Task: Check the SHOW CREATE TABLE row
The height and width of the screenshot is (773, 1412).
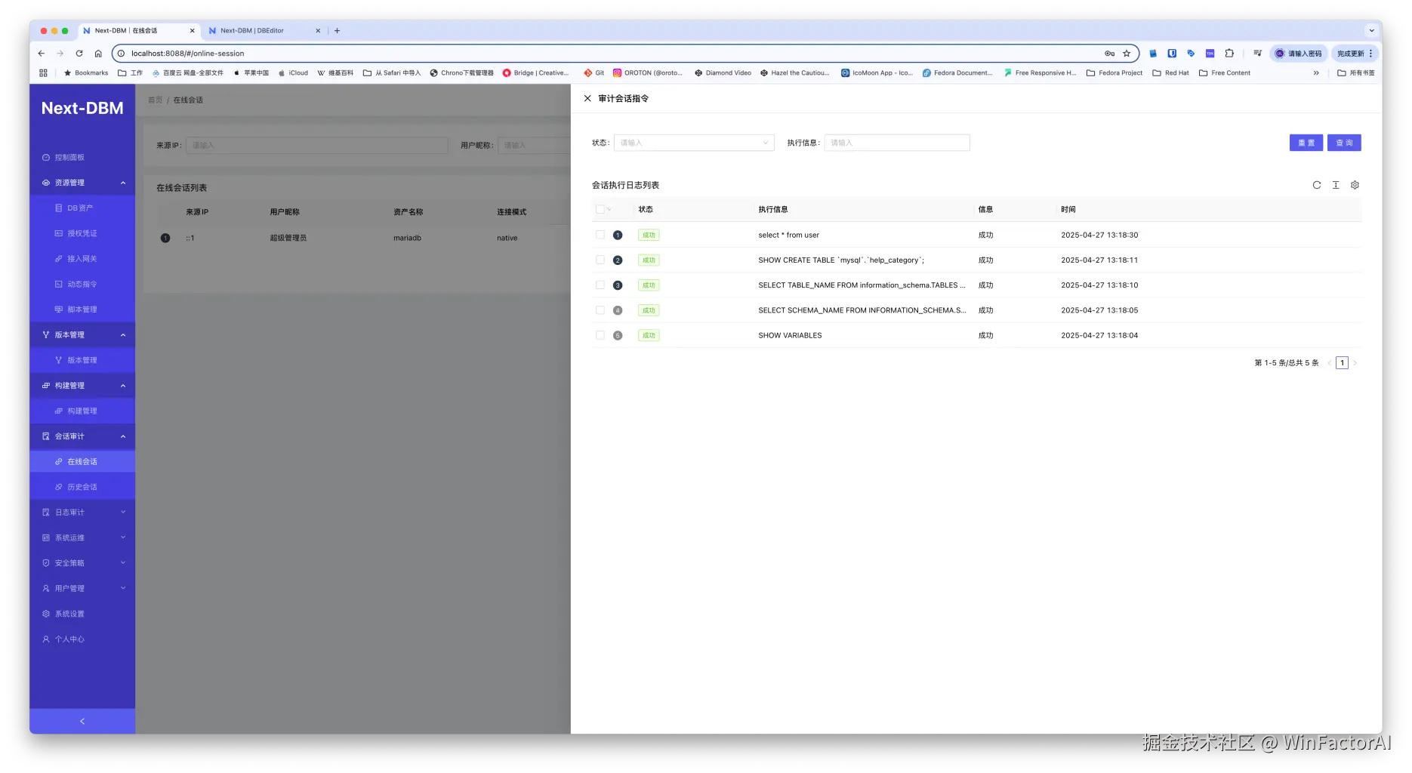Action: [x=600, y=260]
